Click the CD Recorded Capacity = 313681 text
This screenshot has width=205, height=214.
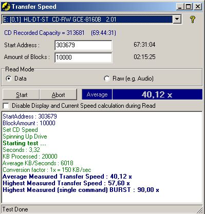44,33
